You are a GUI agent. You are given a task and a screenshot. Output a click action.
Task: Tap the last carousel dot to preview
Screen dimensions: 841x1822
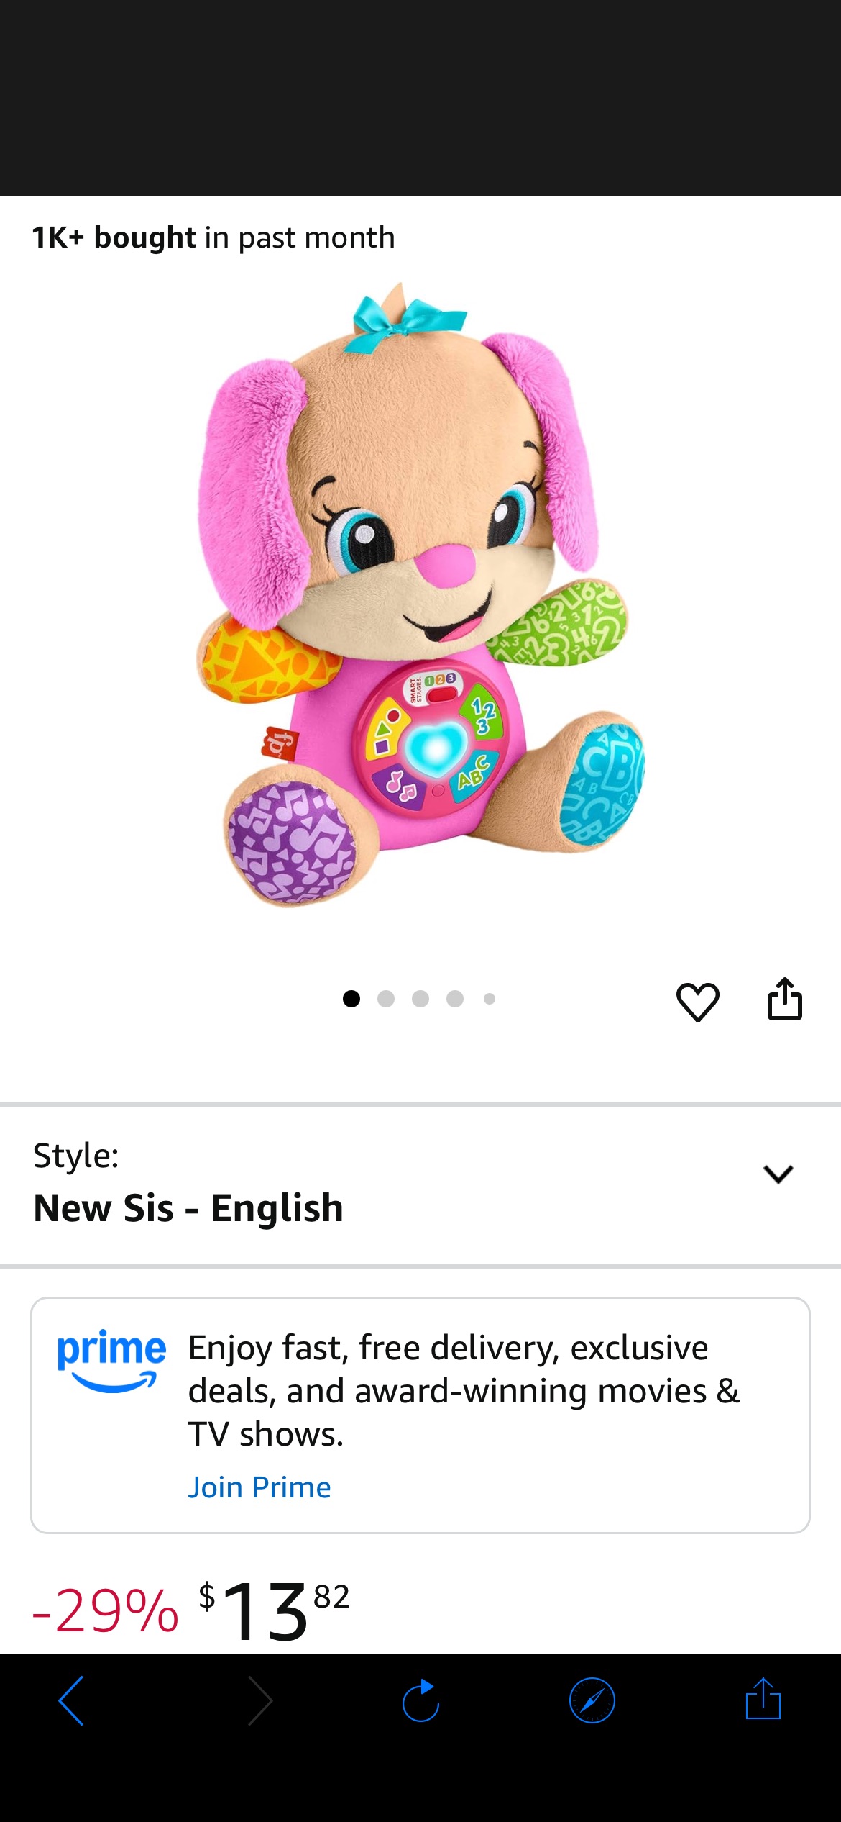[490, 997]
